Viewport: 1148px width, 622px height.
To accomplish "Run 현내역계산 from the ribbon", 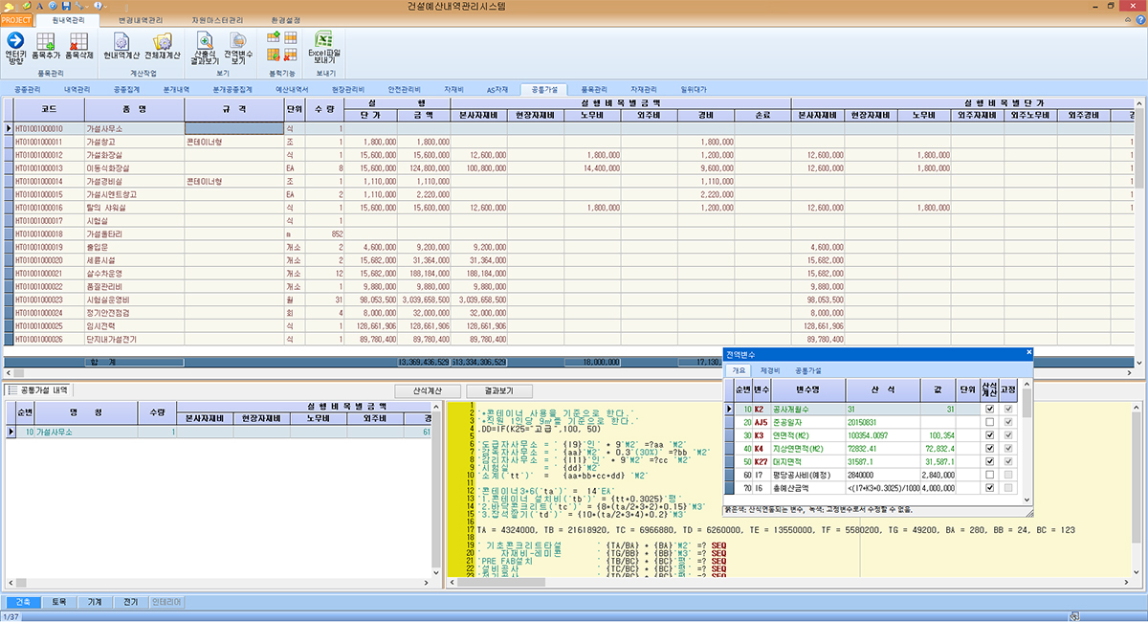I will (x=121, y=40).
